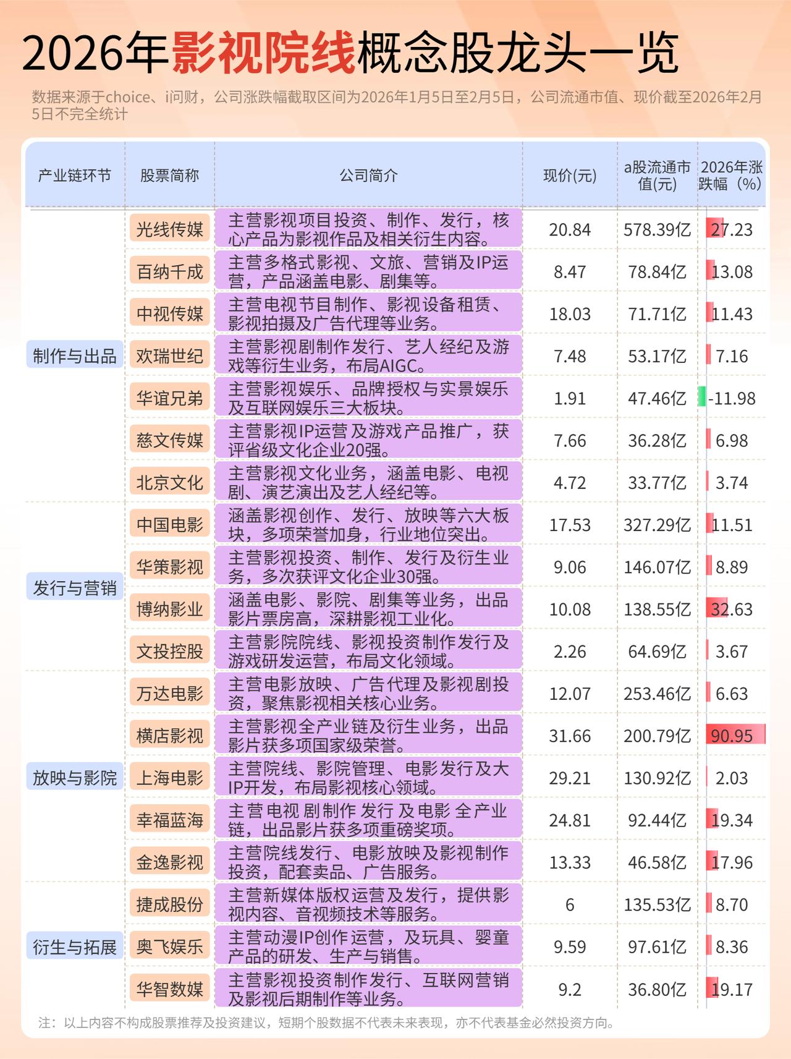791x1059 pixels.
Task: Click the 现价(元) column header
Action: [x=570, y=176]
